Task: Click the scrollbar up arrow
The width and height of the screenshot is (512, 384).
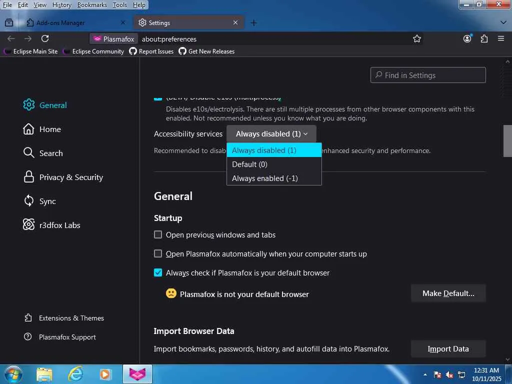Action: point(507,61)
